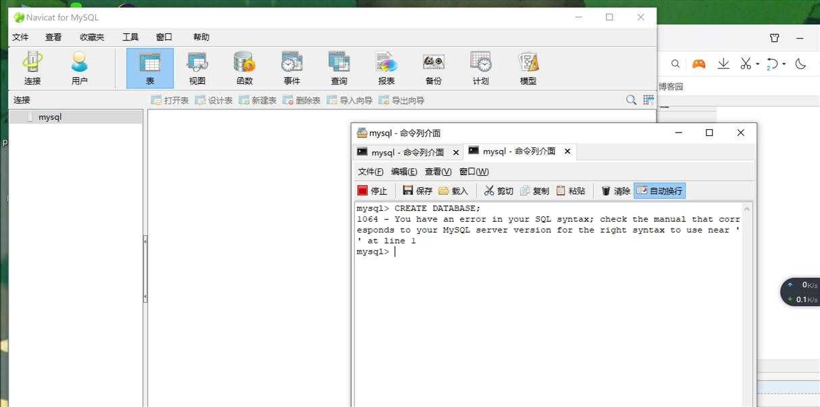The image size is (820, 407).
Task: Click the browser skin (shirt) icon
Action: pyautogui.click(x=775, y=38)
